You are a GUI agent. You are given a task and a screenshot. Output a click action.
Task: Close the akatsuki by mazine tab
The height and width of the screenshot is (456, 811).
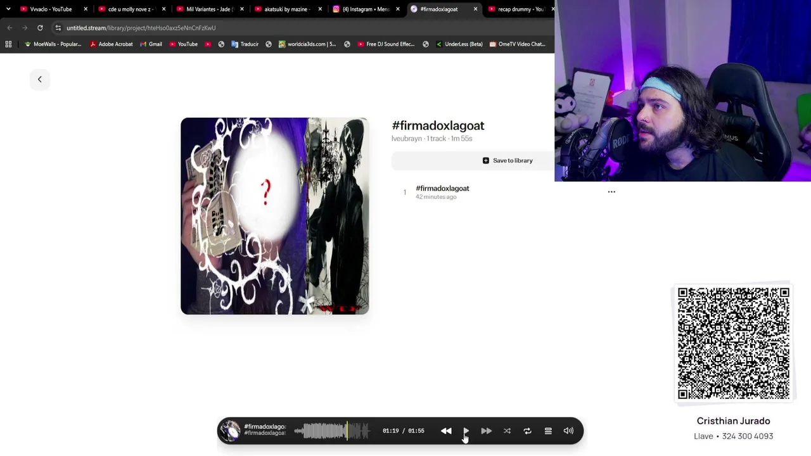[x=319, y=9]
